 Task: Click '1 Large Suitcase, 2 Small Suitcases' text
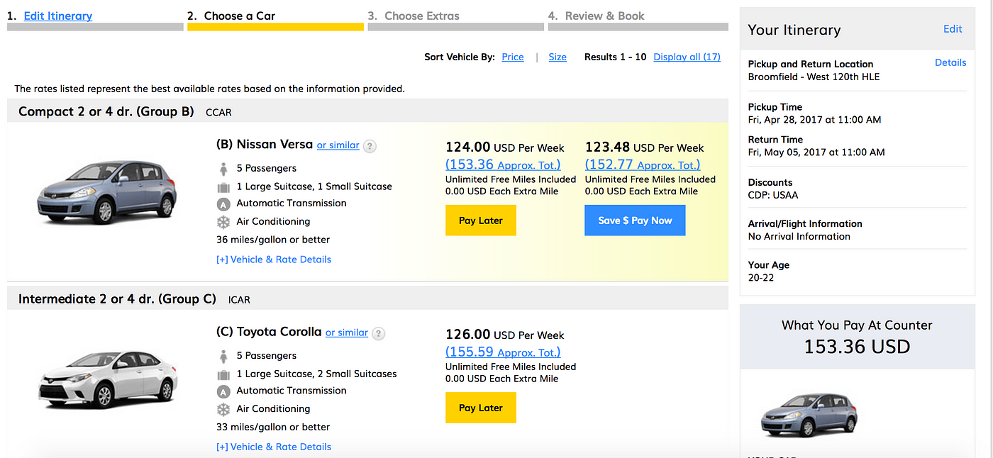point(317,374)
